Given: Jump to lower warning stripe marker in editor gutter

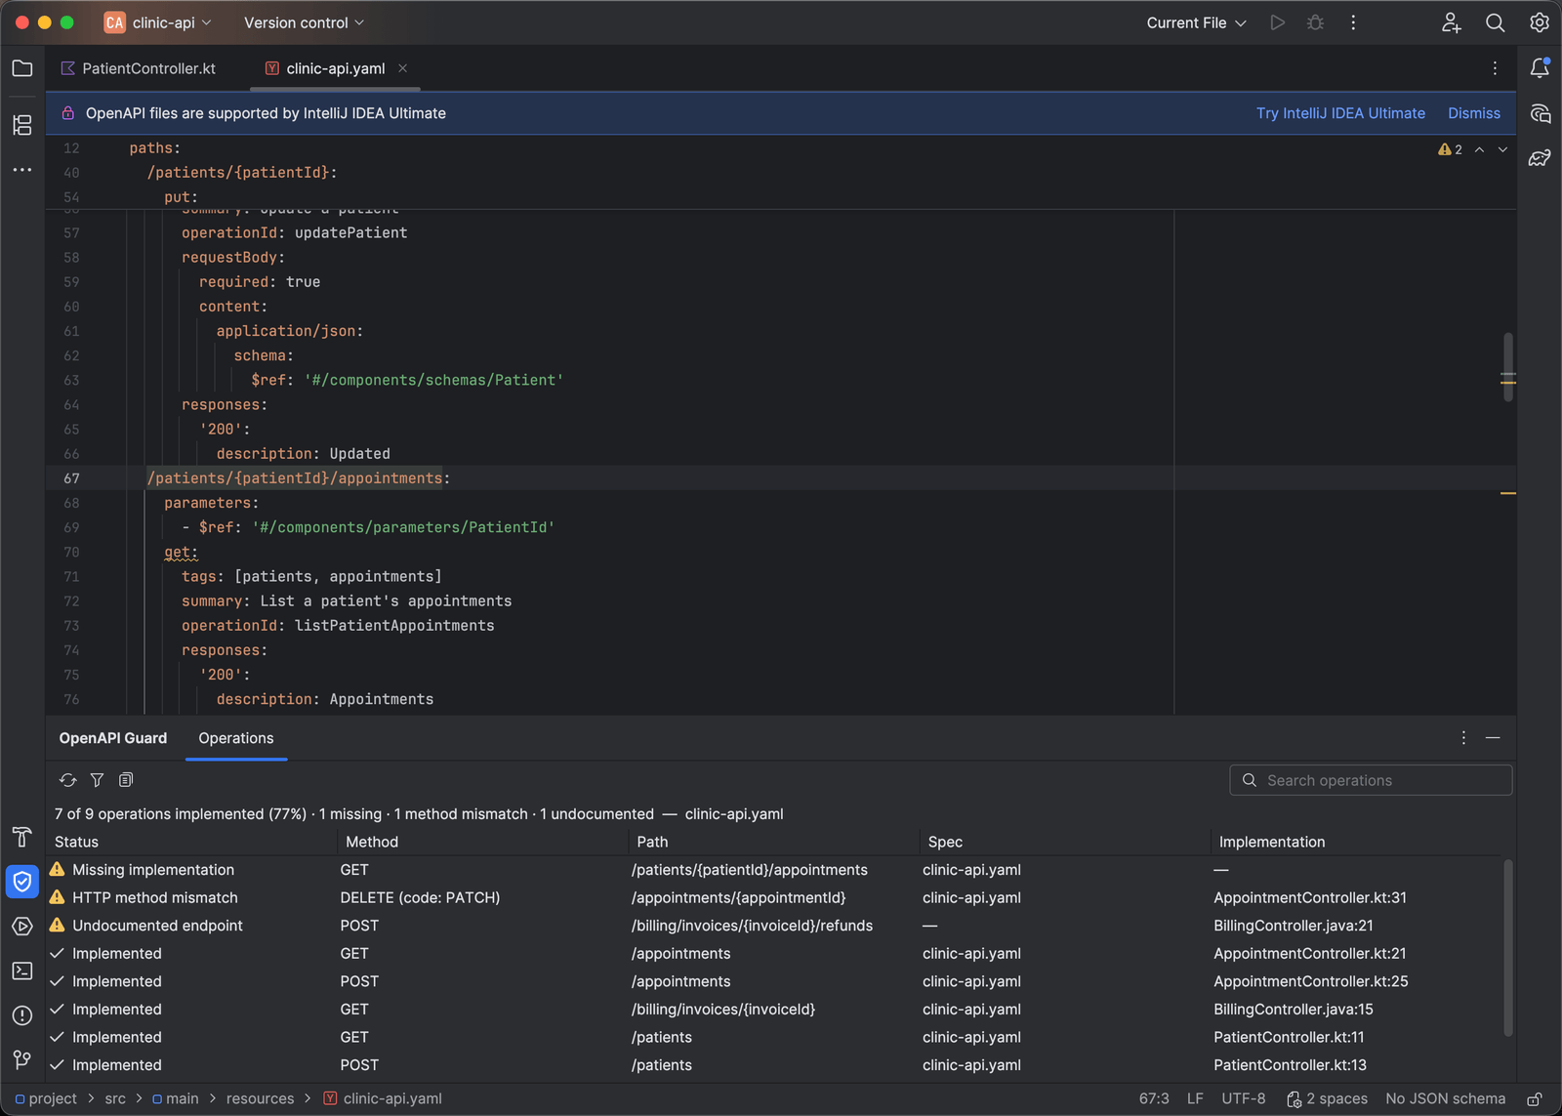Looking at the screenshot, I should [x=1508, y=494].
